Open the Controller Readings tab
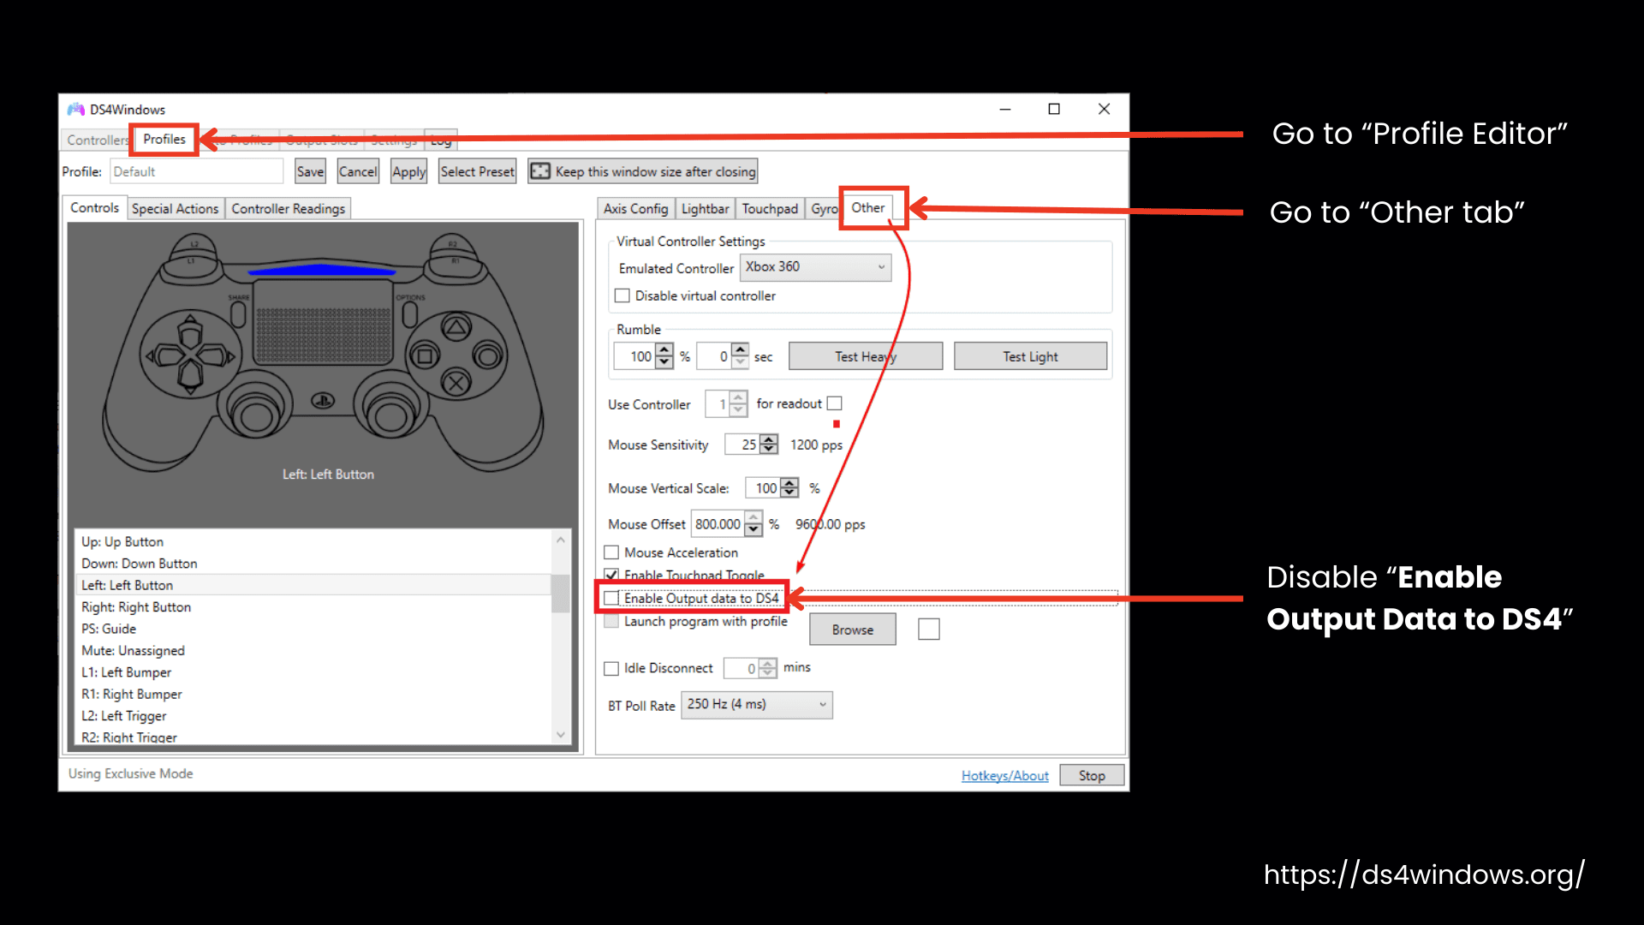This screenshot has height=925, width=1644. pos(289,208)
